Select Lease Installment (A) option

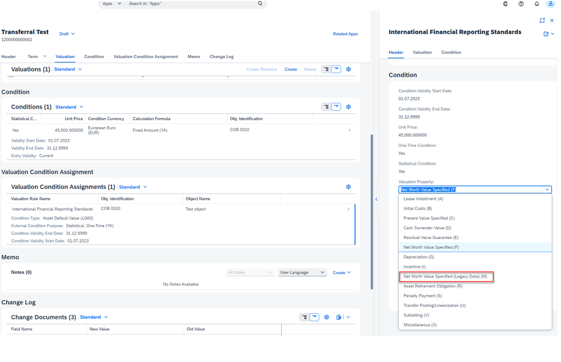(x=475, y=199)
